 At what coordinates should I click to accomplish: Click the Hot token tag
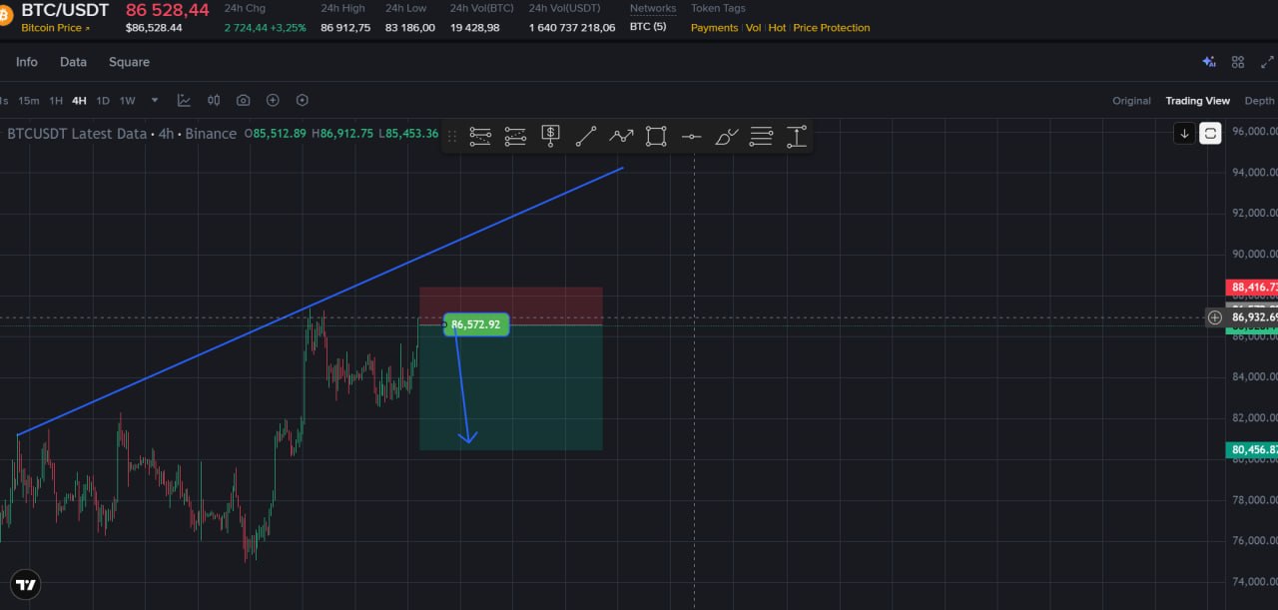pos(777,28)
